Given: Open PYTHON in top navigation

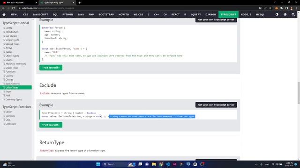Looking at the screenshot, I should pos(67,14).
